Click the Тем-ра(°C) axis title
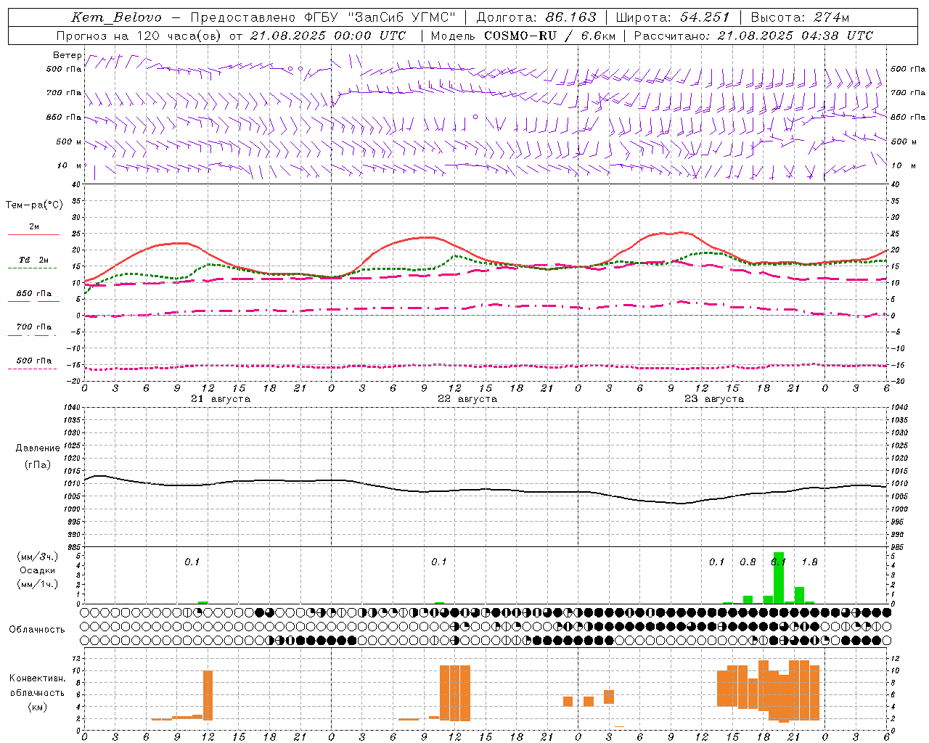The height and width of the screenshot is (743, 929). click(x=34, y=205)
